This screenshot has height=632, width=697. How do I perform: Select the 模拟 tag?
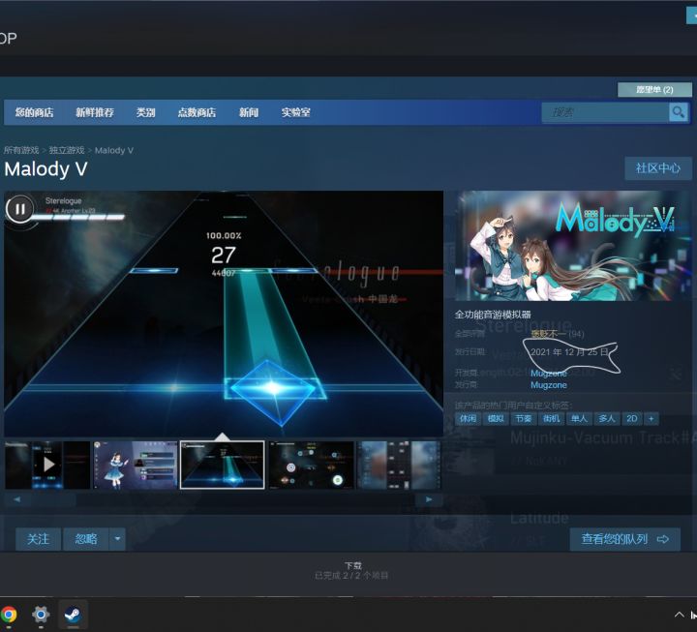click(x=496, y=419)
